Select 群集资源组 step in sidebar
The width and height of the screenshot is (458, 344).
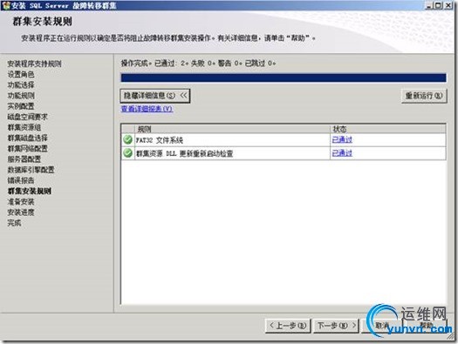pos(24,127)
